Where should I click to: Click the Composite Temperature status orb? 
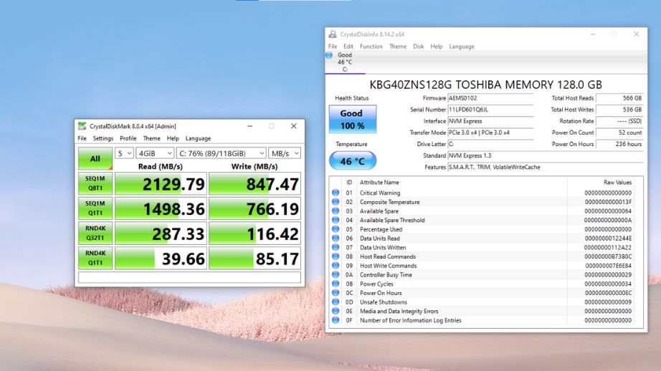click(336, 202)
